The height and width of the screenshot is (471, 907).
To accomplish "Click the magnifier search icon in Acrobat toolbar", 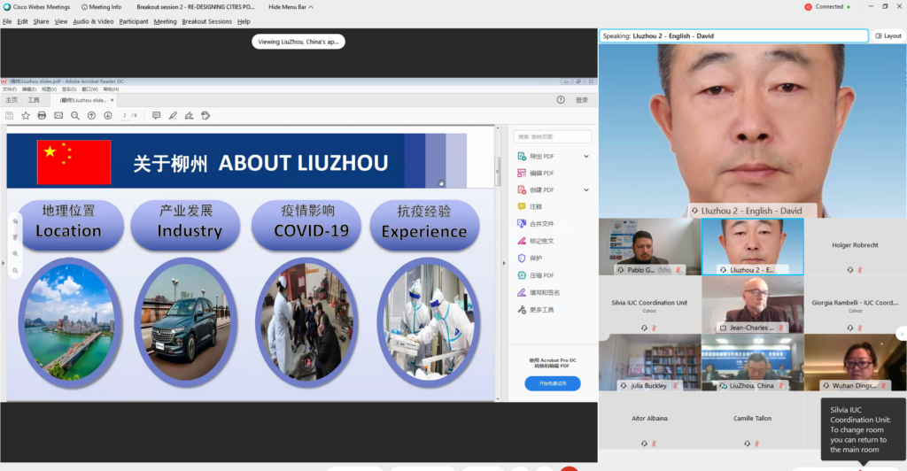I will coord(75,115).
